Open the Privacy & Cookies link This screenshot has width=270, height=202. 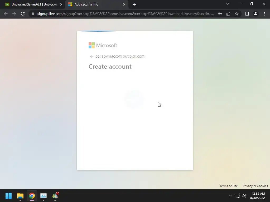(255, 186)
